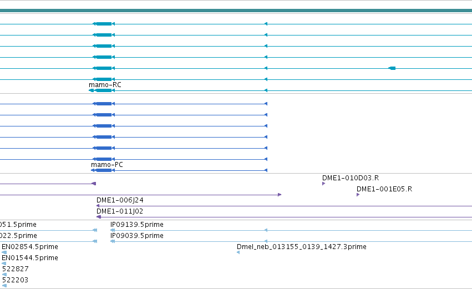The width and height of the screenshot is (472, 289).
Task: Select the purple line of DME1-006J24
Action: (x=284, y=206)
